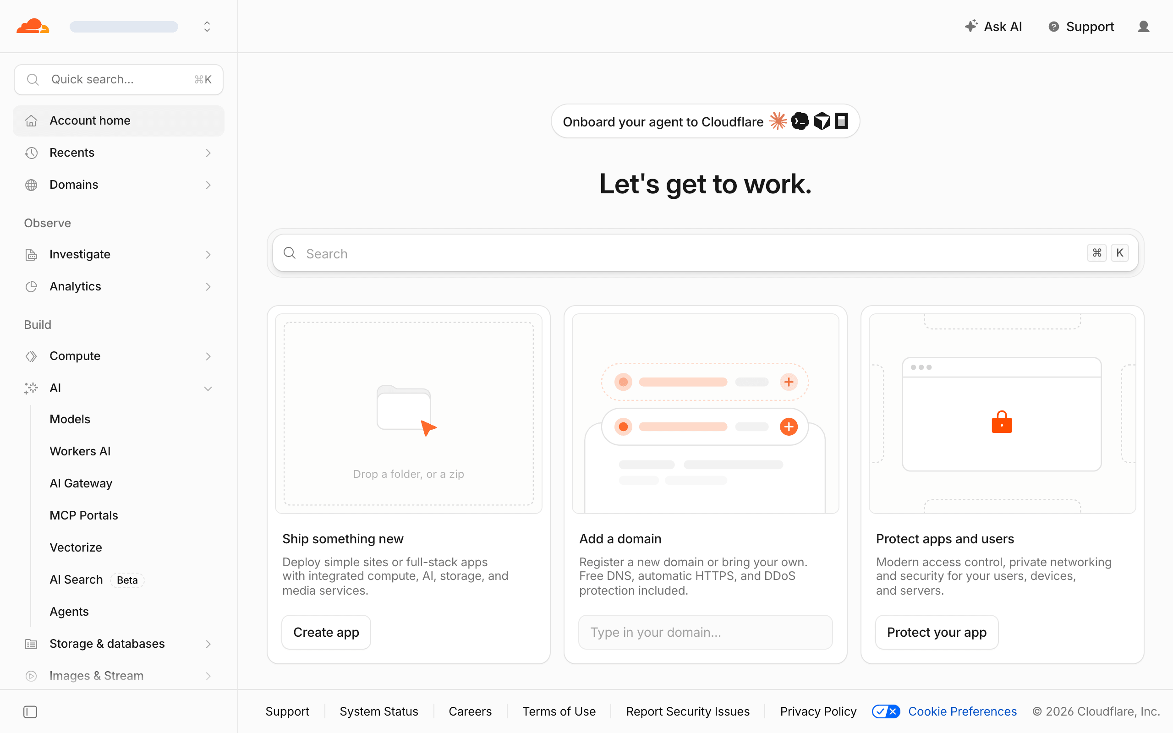
Task: Click the Quick search magnifier icon
Action: tap(33, 80)
